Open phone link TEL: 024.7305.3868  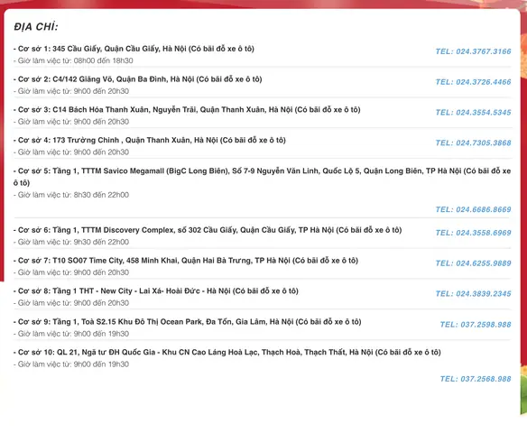coord(473,143)
